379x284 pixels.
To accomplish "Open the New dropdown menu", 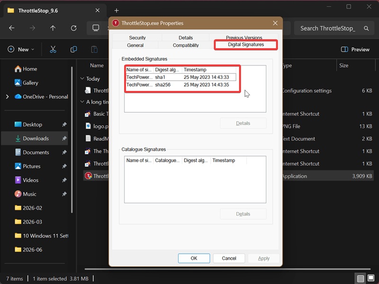I will pyautogui.click(x=21, y=50).
